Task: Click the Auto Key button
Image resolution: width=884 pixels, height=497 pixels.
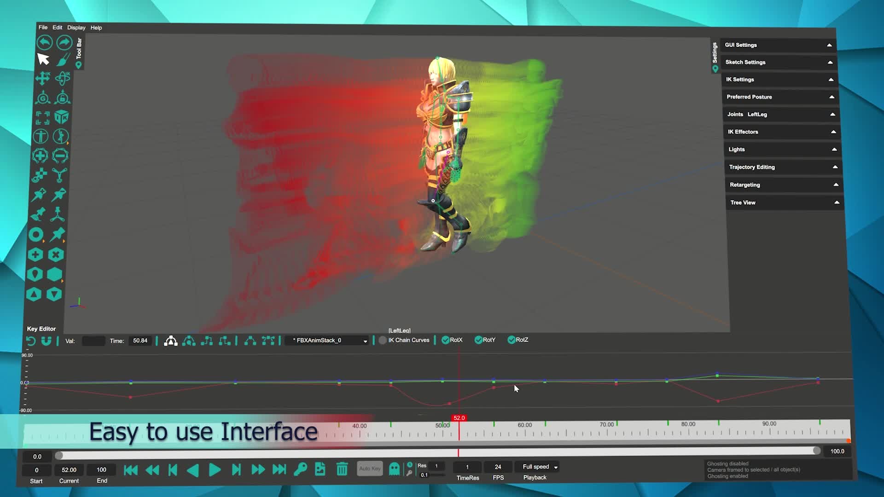Action: (370, 468)
